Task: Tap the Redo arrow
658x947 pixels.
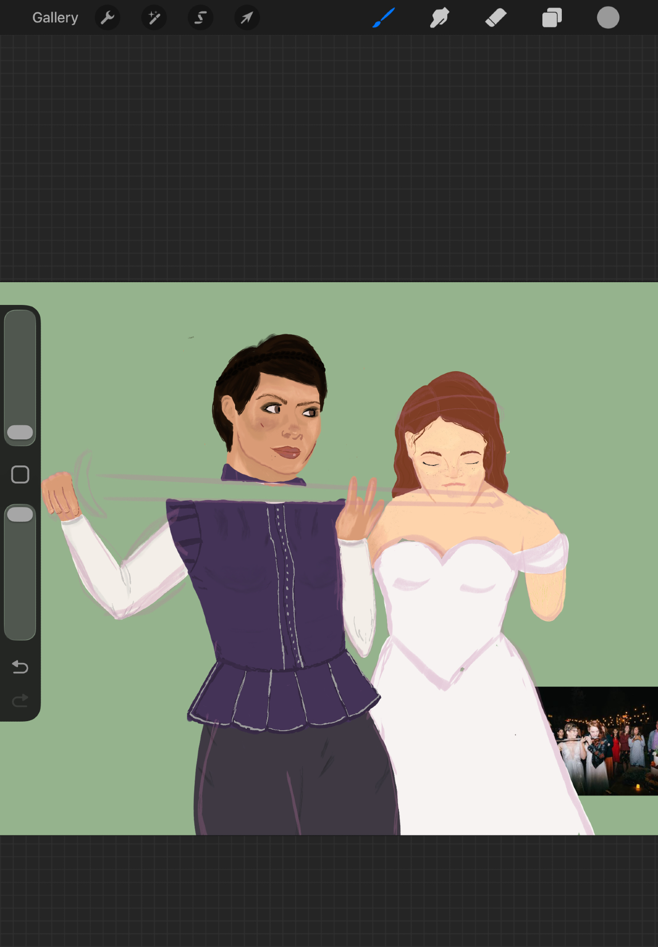Action: 20,700
